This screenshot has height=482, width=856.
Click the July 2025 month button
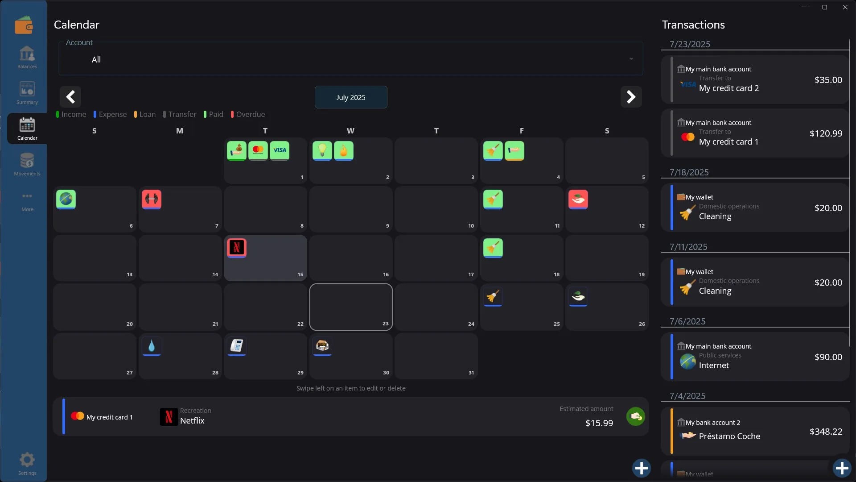point(351,97)
